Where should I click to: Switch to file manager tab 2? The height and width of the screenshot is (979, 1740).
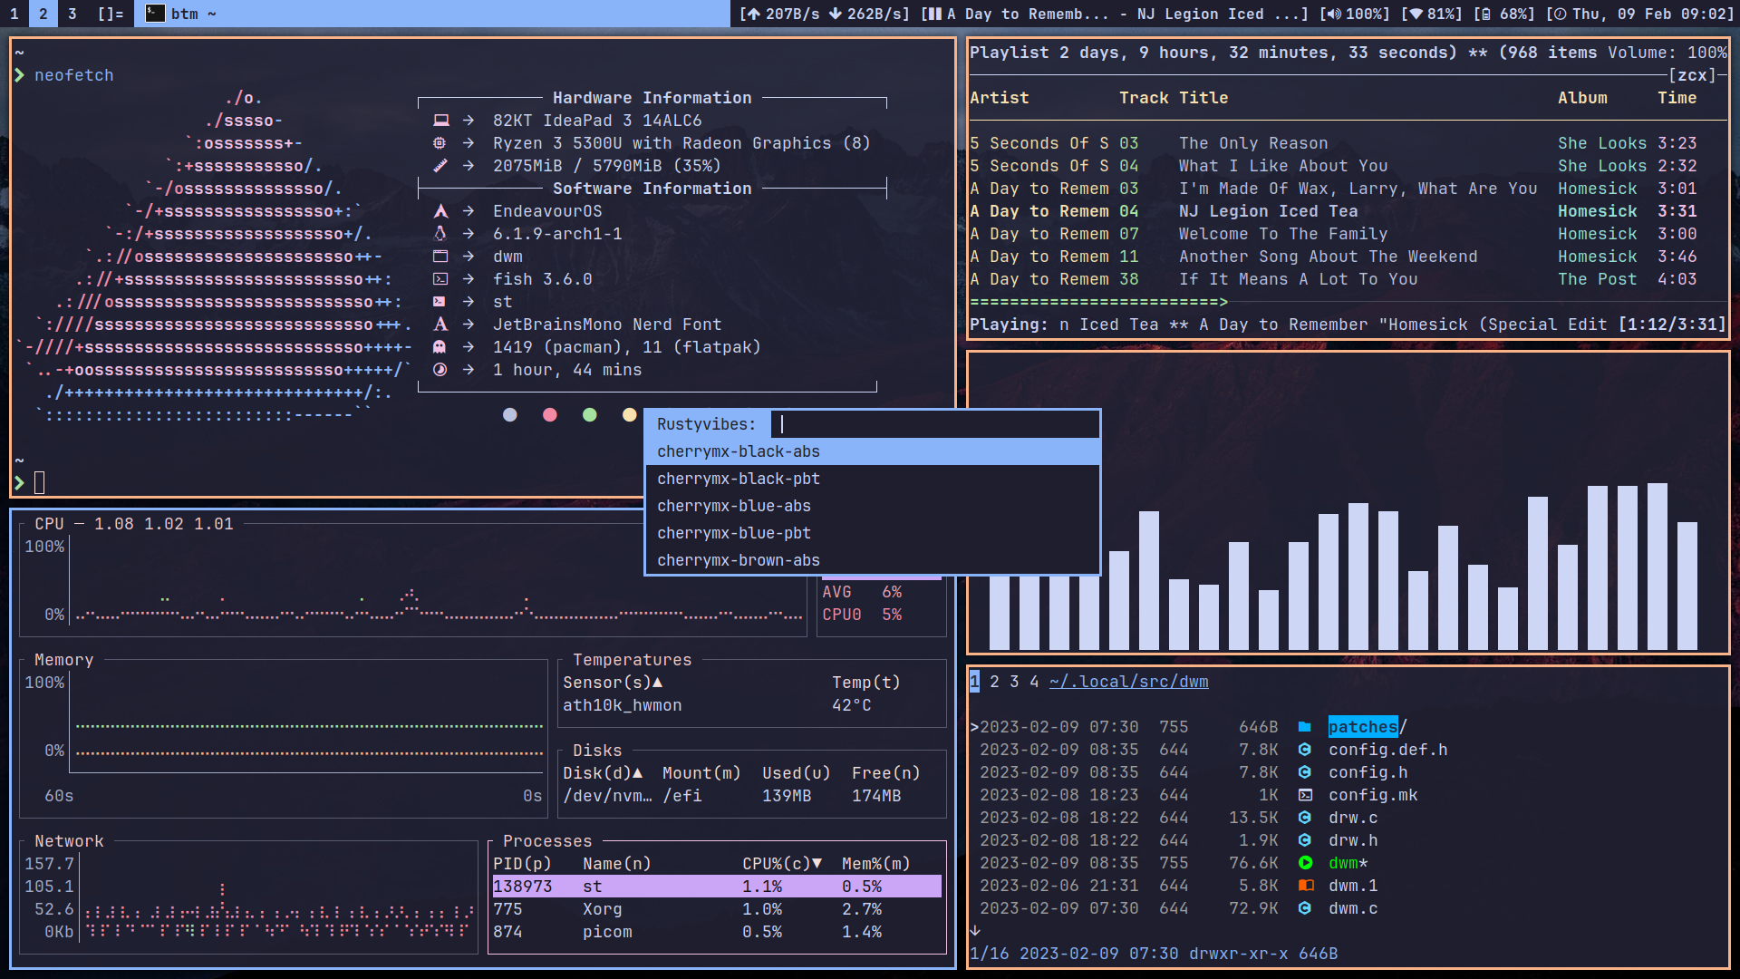[994, 682]
